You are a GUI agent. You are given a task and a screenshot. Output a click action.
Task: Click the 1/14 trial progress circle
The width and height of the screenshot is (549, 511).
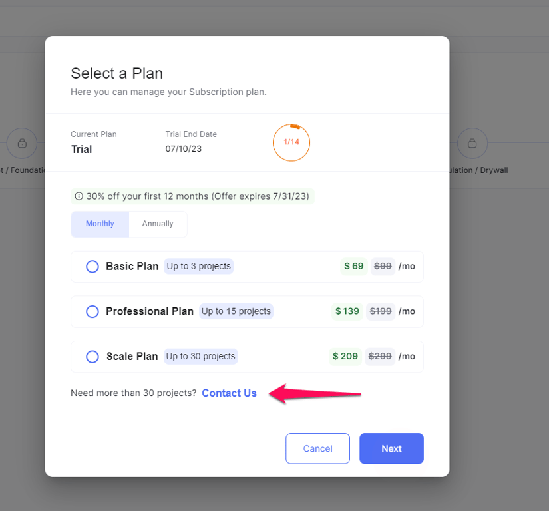click(291, 142)
